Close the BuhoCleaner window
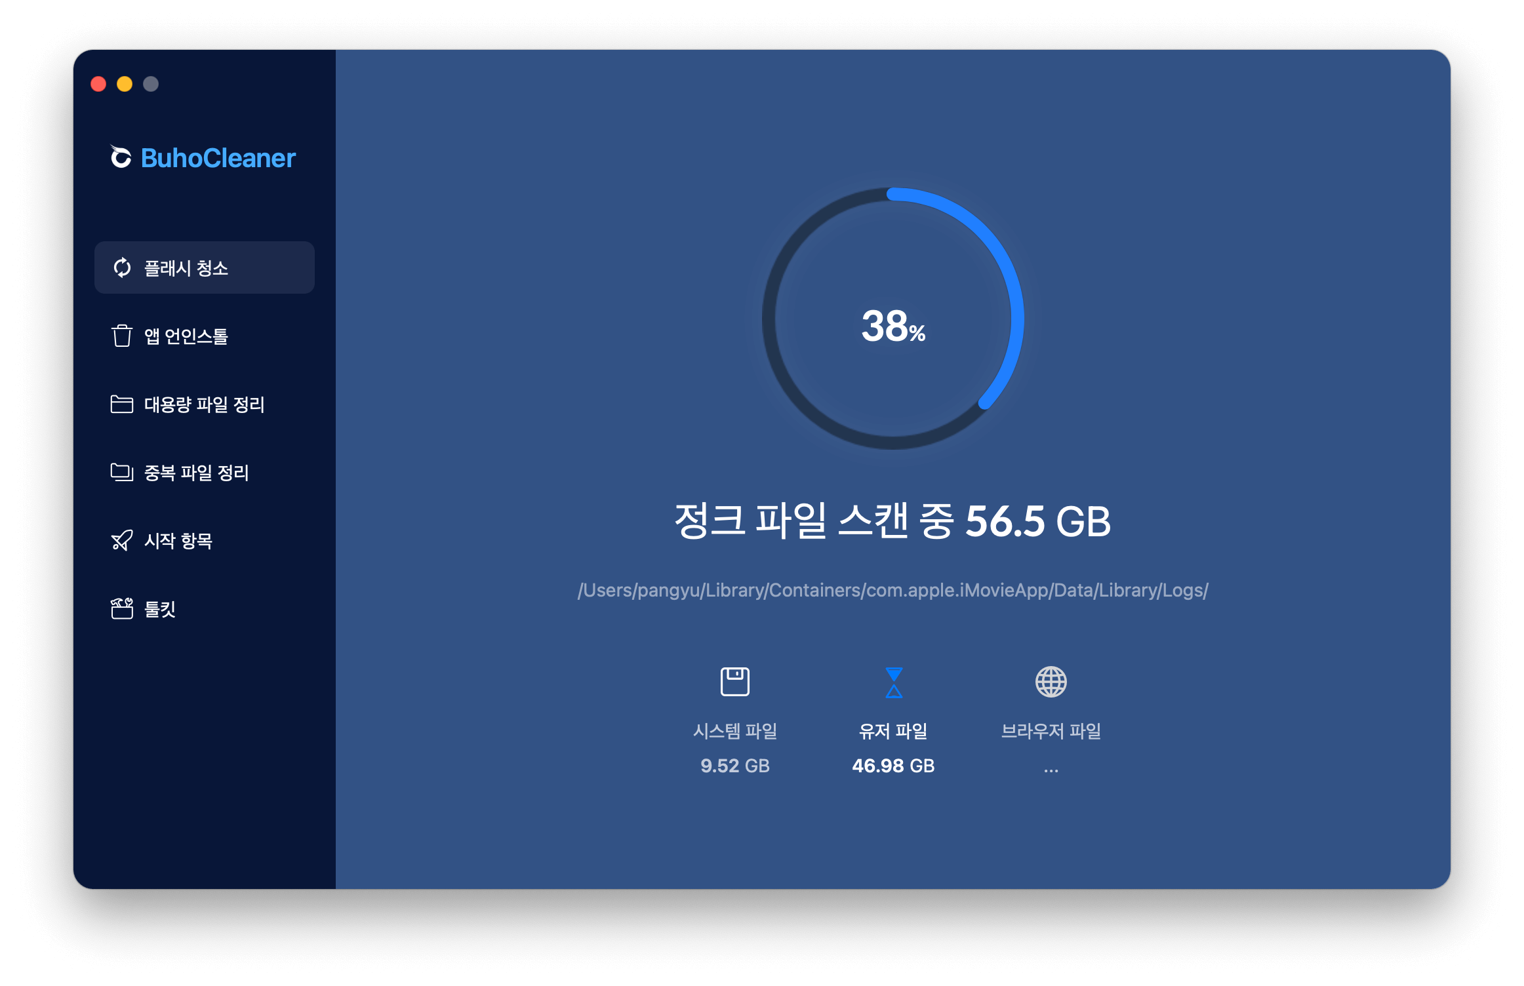The width and height of the screenshot is (1524, 986). [x=98, y=84]
